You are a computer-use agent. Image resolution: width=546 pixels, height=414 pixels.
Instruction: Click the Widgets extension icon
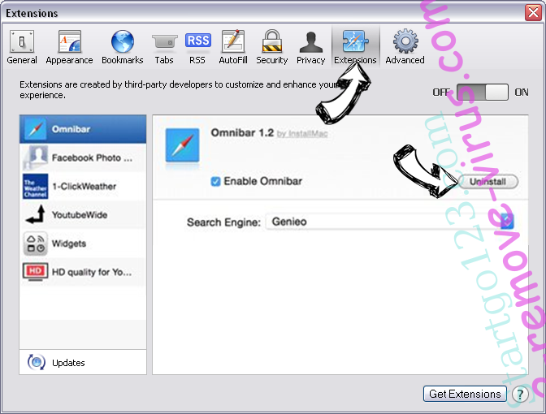click(x=35, y=244)
